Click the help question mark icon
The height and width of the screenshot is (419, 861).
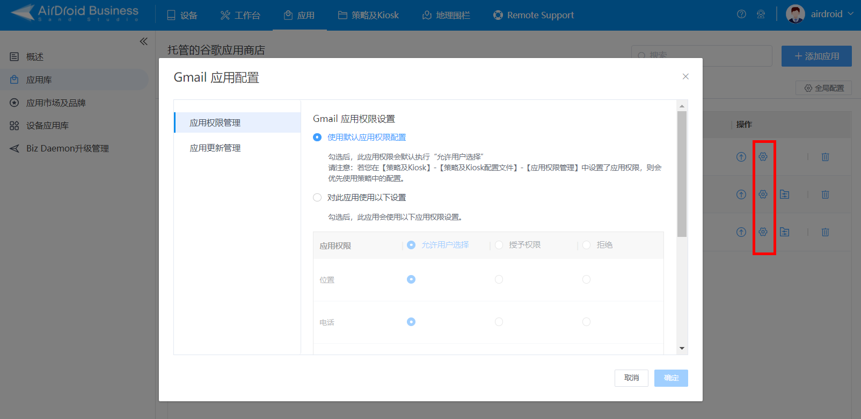pos(741,15)
